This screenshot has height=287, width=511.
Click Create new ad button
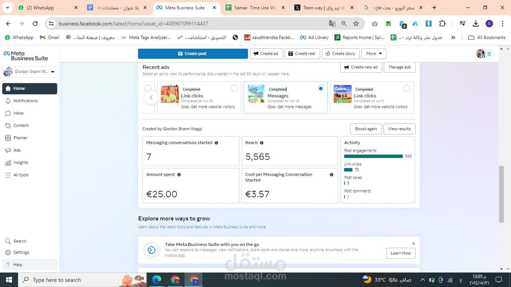pos(361,67)
